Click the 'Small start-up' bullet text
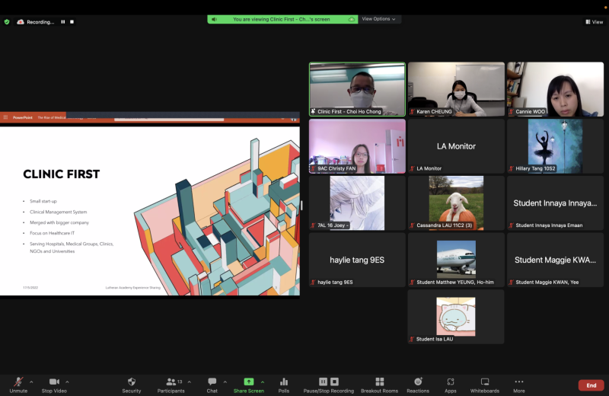The width and height of the screenshot is (609, 396). (43, 201)
